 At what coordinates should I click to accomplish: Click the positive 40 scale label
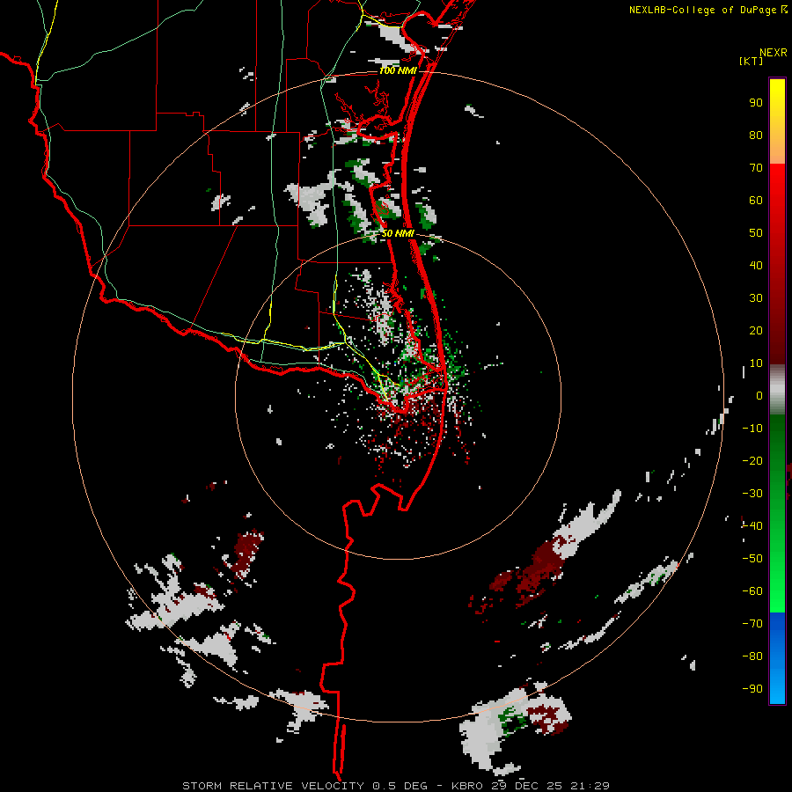tap(756, 266)
